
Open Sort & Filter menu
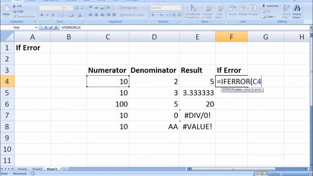[x=287, y=11]
